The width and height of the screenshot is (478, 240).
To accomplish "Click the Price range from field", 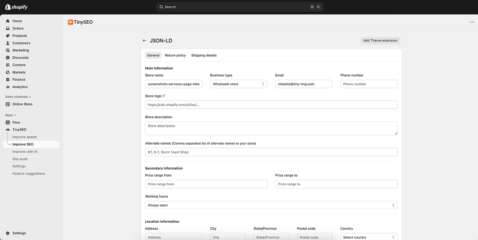I will pos(206,184).
